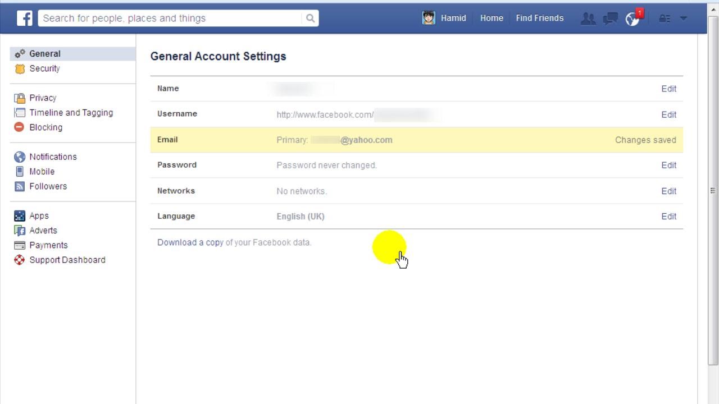Viewport: 719px width, 404px height.
Task: Open Privacy settings in the sidebar
Action: (x=43, y=98)
